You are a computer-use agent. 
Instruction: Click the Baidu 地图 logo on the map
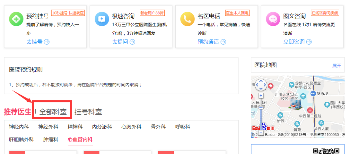[x=263, y=128]
